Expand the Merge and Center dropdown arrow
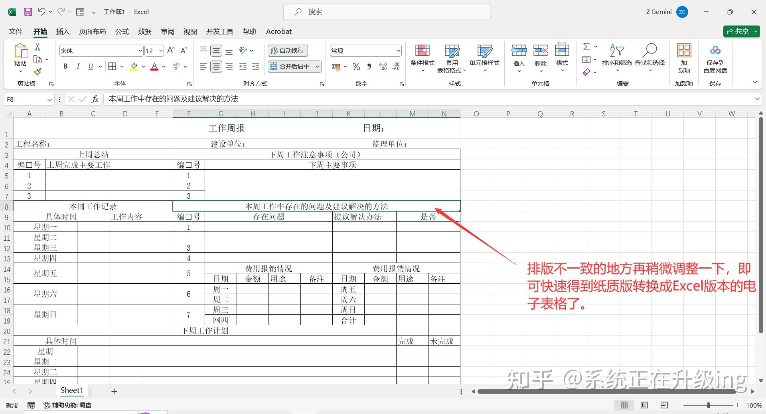The height and width of the screenshot is (414, 766). pyautogui.click(x=317, y=67)
